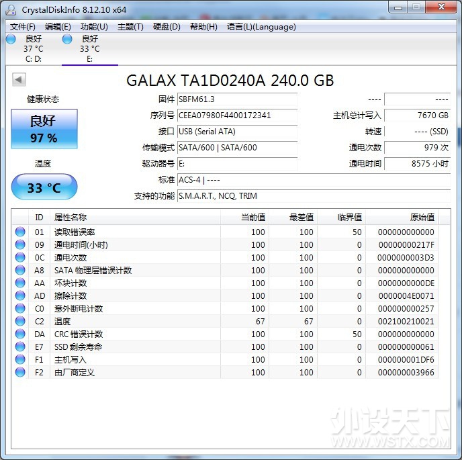Select the 读取错误率 attribute name
The width and height of the screenshot is (462, 460).
click(x=75, y=232)
